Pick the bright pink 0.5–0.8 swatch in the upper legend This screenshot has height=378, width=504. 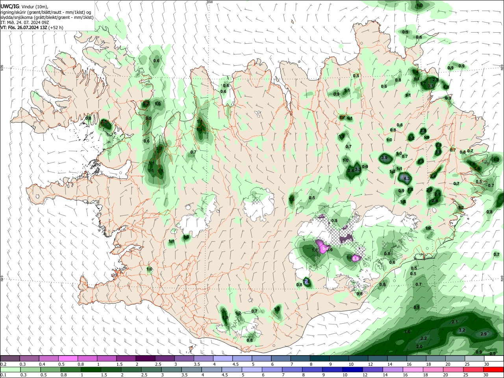click(x=68, y=358)
